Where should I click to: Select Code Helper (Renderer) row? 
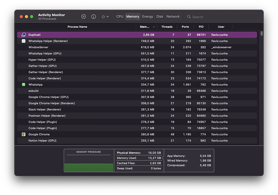click(137, 78)
